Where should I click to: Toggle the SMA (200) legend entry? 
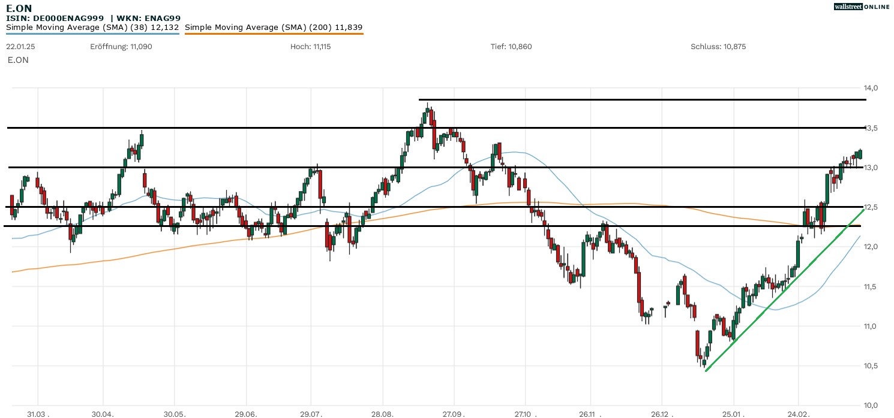coord(274,28)
